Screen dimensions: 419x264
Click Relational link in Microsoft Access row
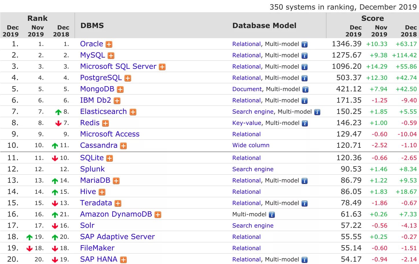click(x=247, y=134)
